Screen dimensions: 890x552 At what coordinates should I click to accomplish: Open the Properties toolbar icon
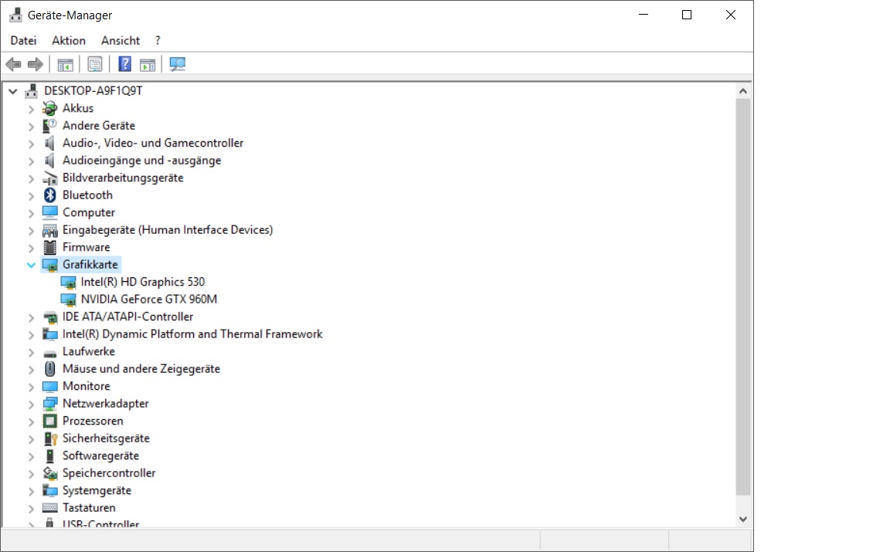(95, 65)
